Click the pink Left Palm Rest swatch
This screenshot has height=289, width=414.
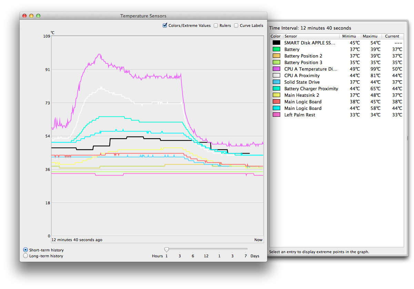point(276,115)
